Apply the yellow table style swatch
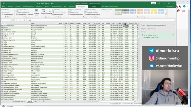The image size is (191, 107). coord(154,12)
